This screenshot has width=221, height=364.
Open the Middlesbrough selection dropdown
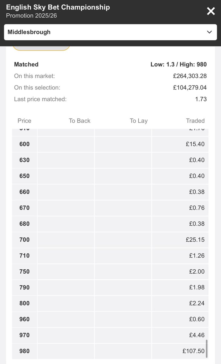tap(110, 32)
